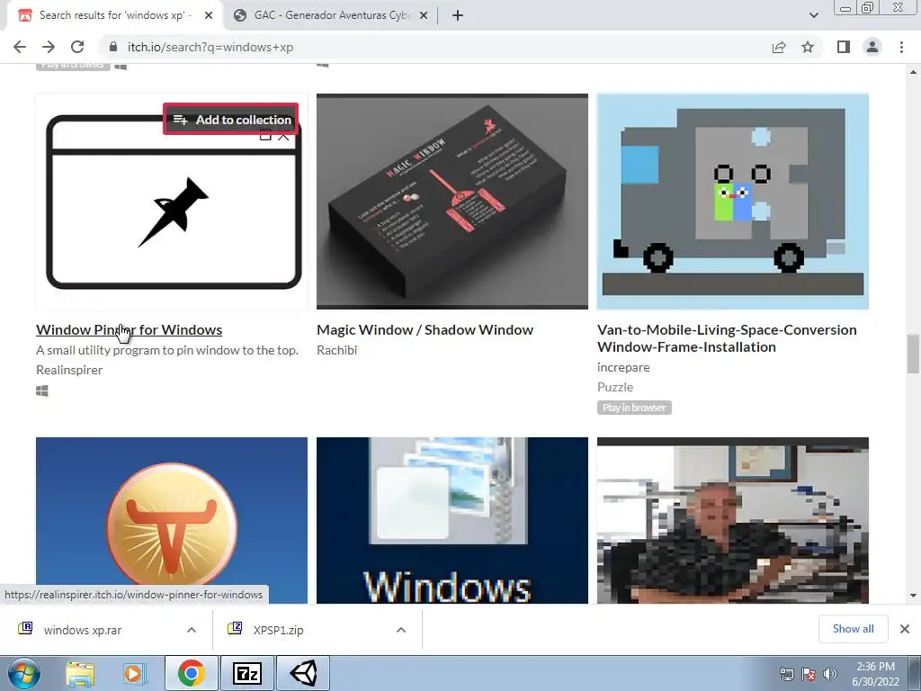Close the Search results tab
Image resolution: width=921 pixels, height=691 pixels.
click(x=209, y=16)
